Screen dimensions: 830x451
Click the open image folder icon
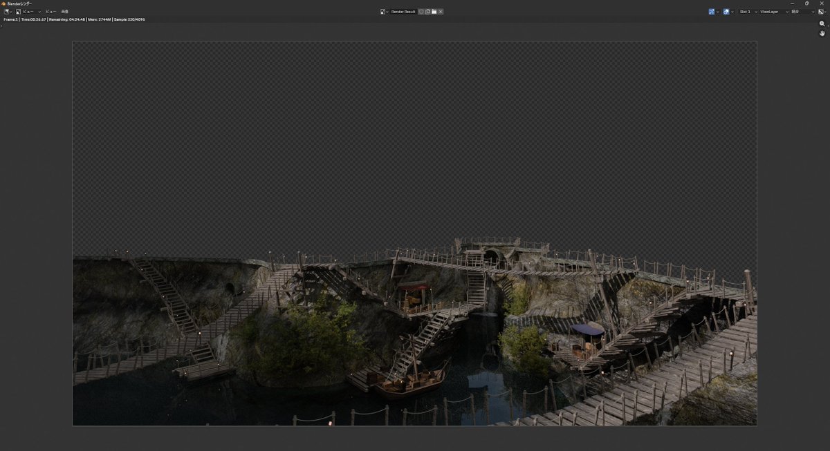[434, 12]
